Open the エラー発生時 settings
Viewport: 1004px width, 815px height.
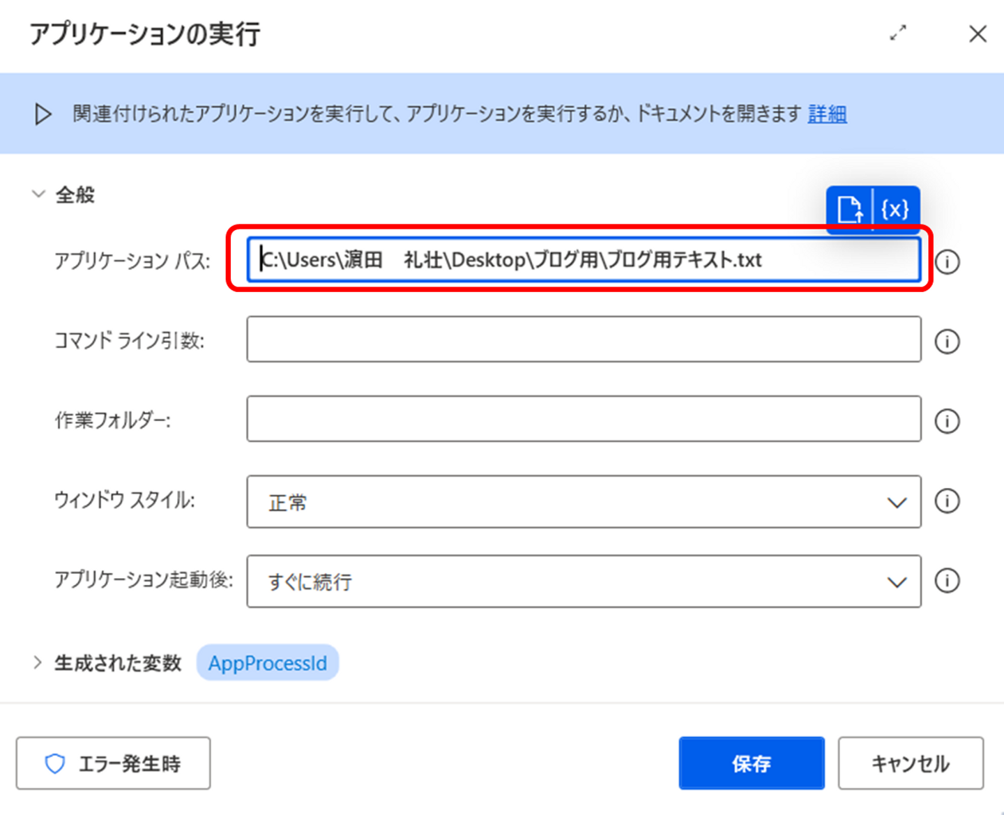[x=113, y=763]
